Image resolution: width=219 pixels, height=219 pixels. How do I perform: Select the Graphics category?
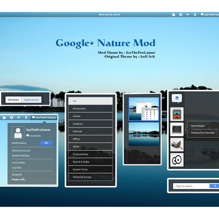click(x=90, y=124)
